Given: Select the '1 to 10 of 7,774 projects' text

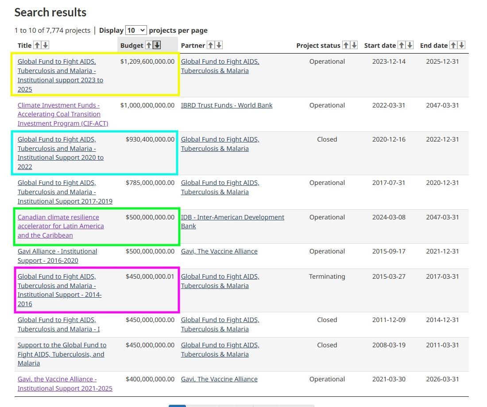Looking at the screenshot, I should pyautogui.click(x=53, y=31).
